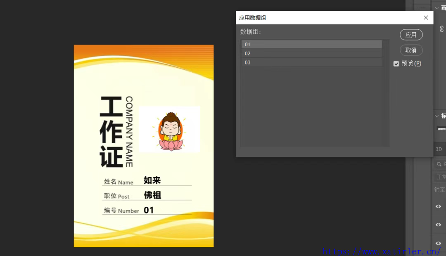
Task: Click the 工作证 title on the badge
Action: tap(111, 132)
